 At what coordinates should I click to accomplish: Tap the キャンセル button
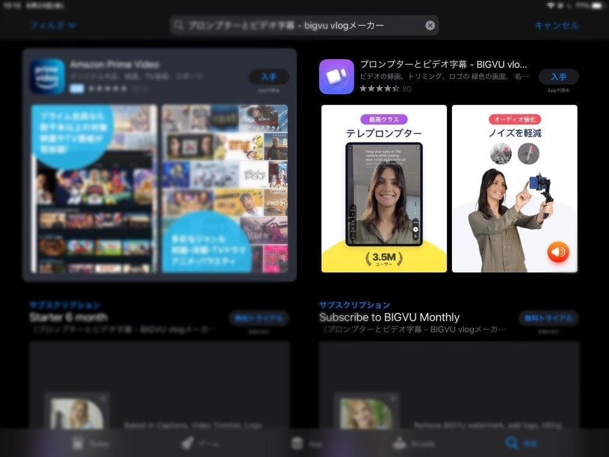[557, 26]
